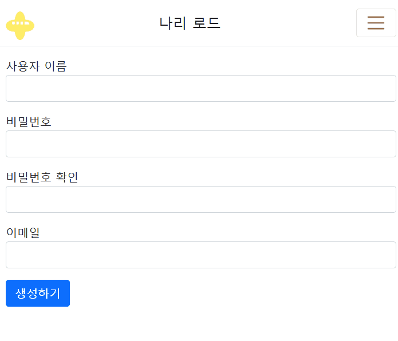This screenshot has width=398, height=341.
Task: Focus the first password entry box
Action: tap(201, 144)
